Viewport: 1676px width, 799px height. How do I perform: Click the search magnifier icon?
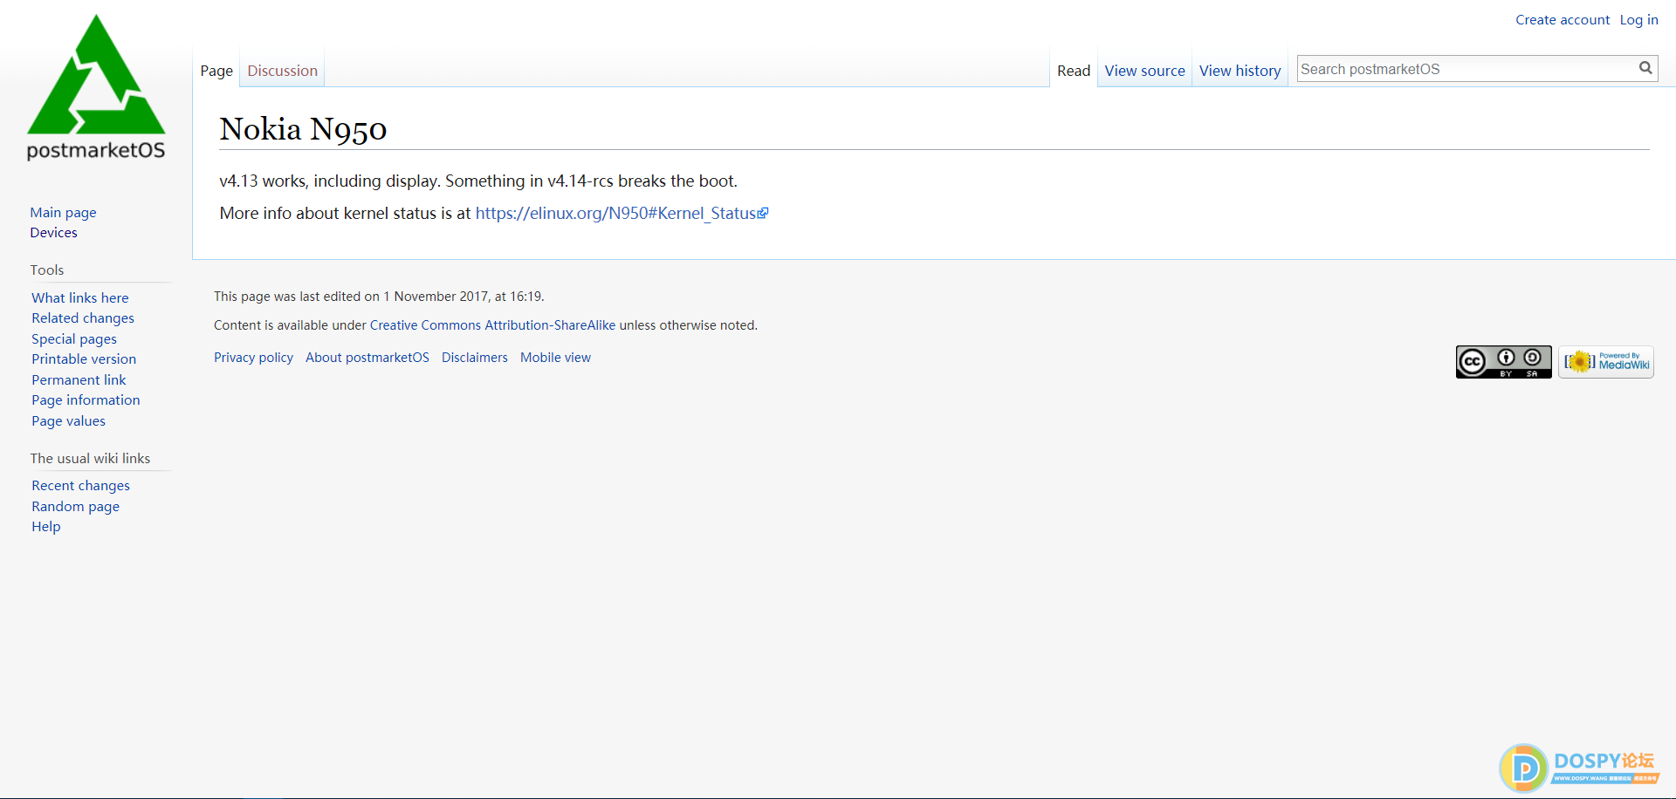1645,68
